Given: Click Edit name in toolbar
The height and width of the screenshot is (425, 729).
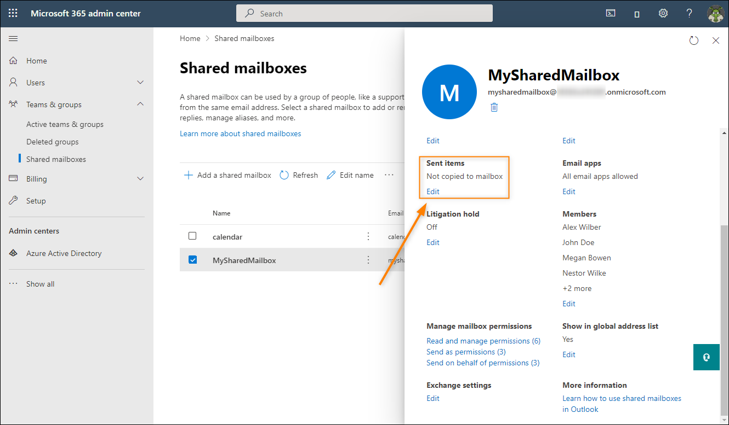Looking at the screenshot, I should pyautogui.click(x=350, y=175).
